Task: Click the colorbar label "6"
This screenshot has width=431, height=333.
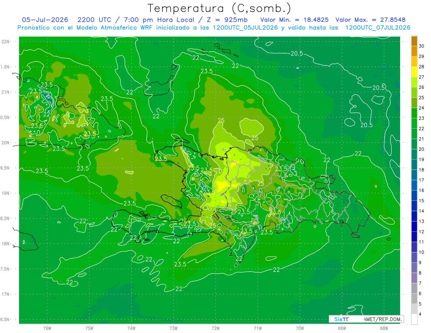Action: 421,294
